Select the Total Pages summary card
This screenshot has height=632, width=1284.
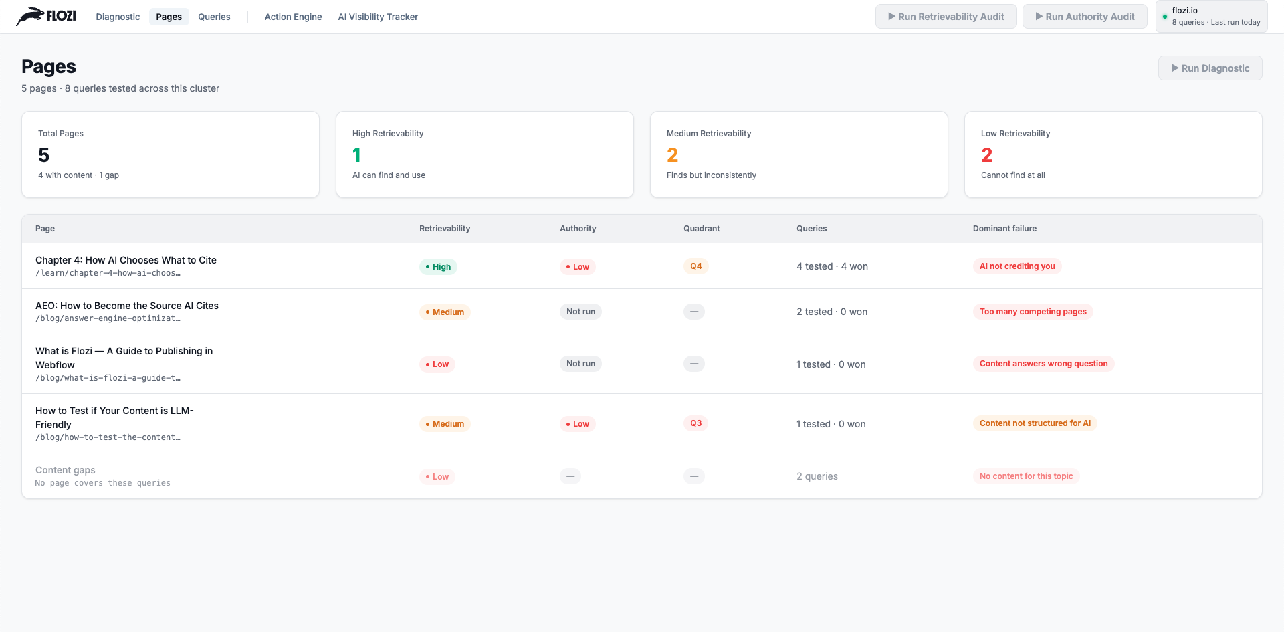[x=171, y=154]
